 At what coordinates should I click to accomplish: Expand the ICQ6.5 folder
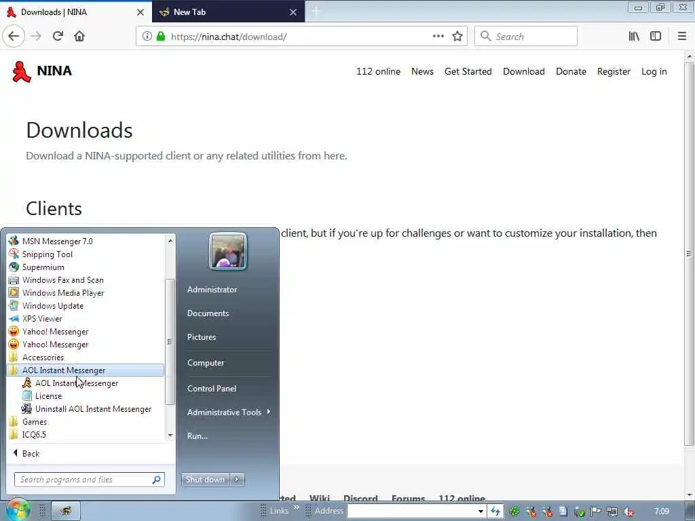pyautogui.click(x=34, y=435)
